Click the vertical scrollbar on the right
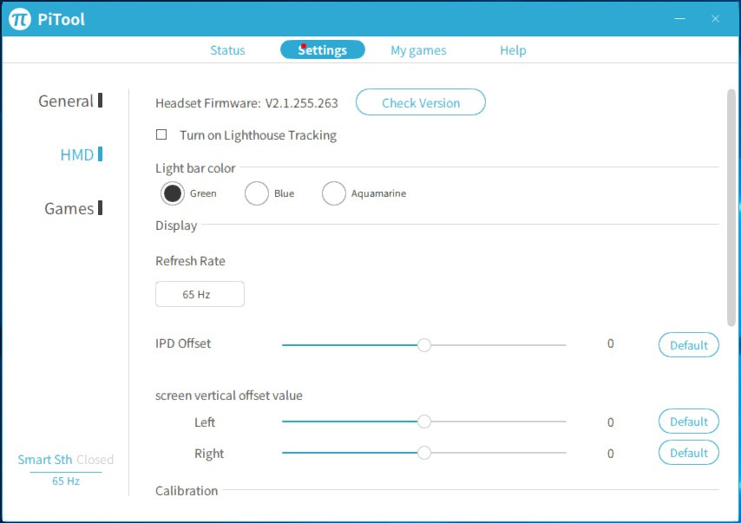The height and width of the screenshot is (523, 741). (x=731, y=207)
